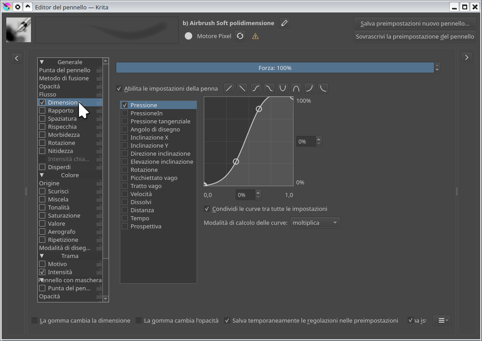Click Salva preimpostazioni nuovo pennello button
Viewport: 482px width, 341px height.
point(415,23)
